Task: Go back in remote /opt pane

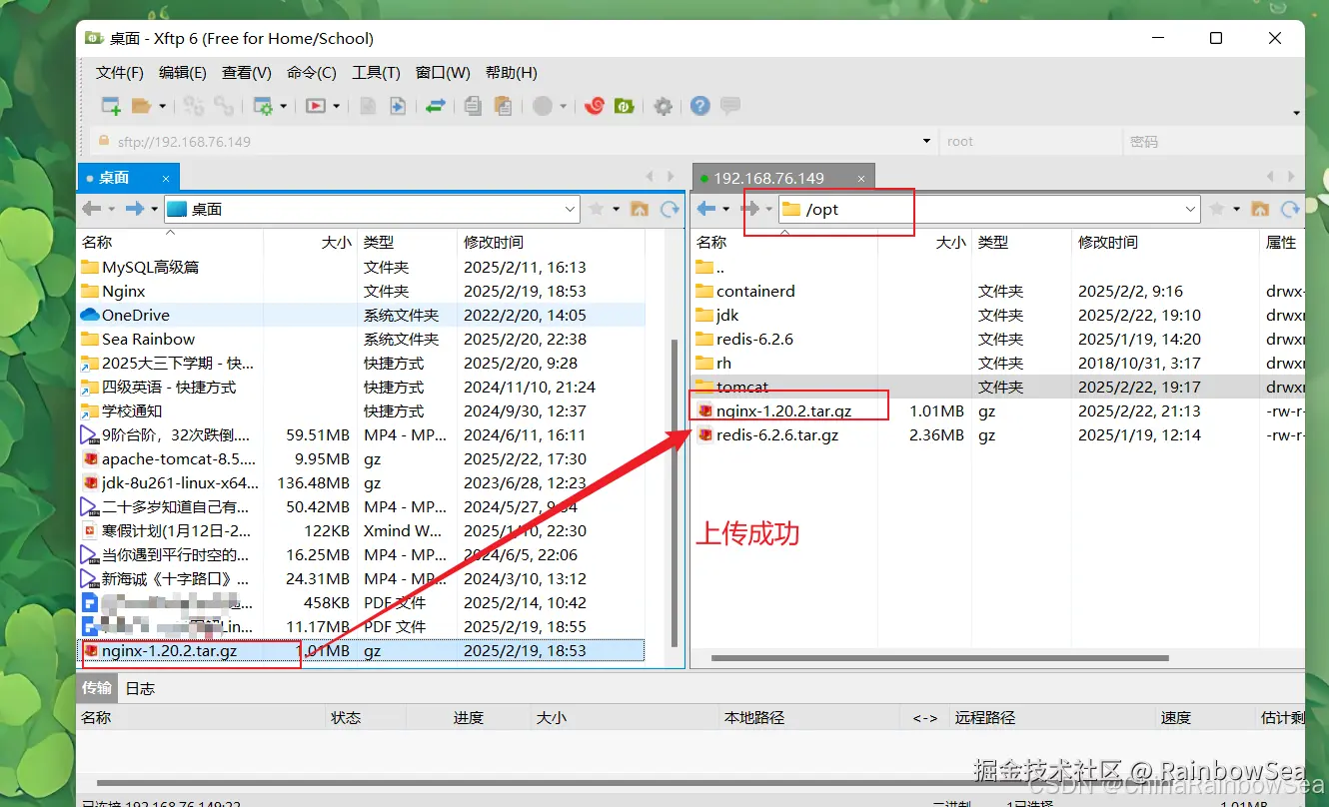Action: click(x=706, y=209)
